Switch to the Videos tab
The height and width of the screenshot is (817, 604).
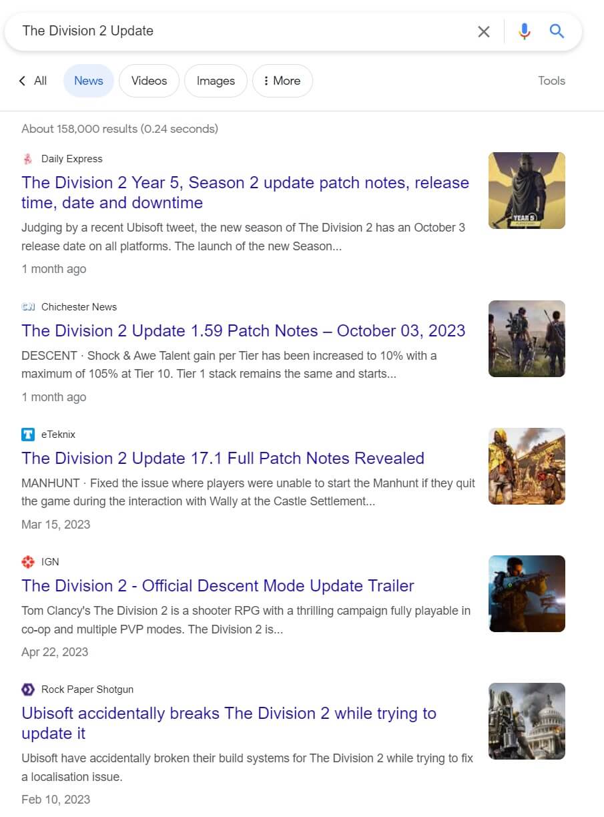pos(149,81)
